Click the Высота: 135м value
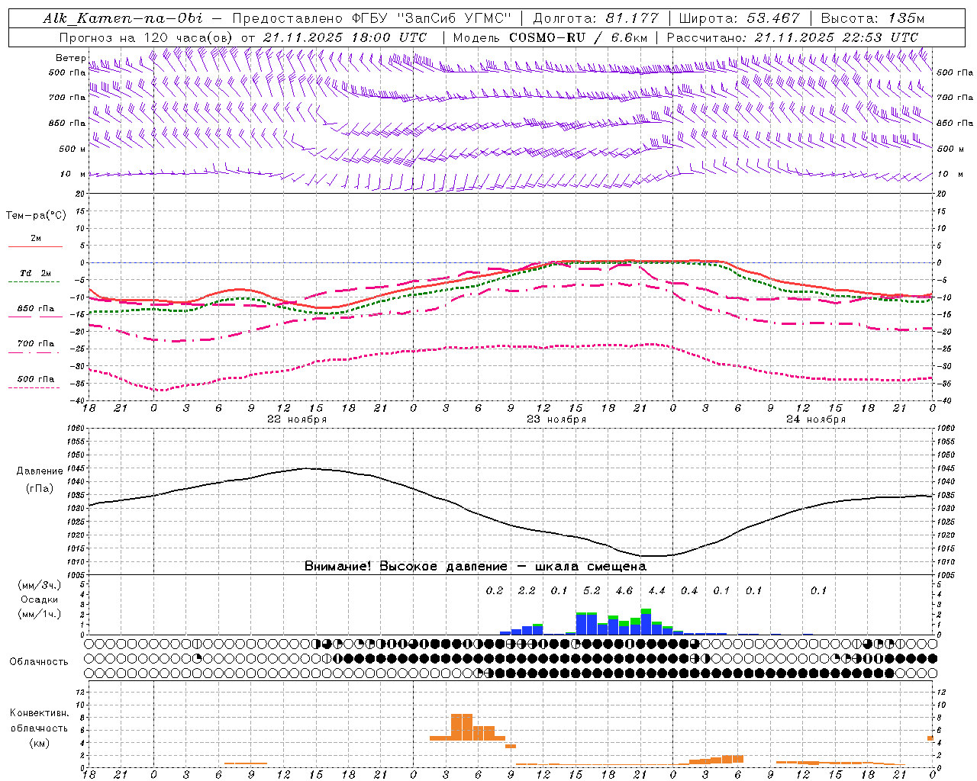Image resolution: width=977 pixels, height=781 pixels. click(x=872, y=18)
